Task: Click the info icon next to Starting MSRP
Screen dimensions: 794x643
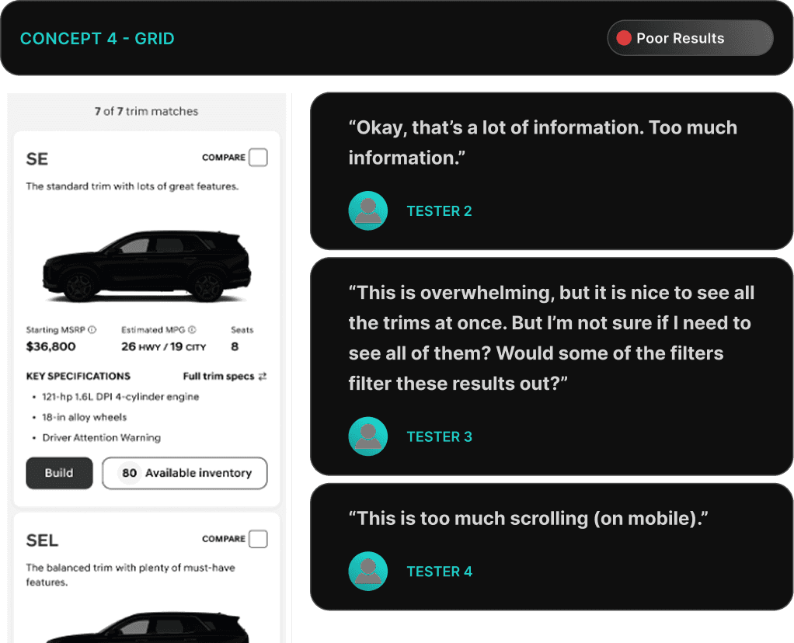Action: tap(92, 329)
